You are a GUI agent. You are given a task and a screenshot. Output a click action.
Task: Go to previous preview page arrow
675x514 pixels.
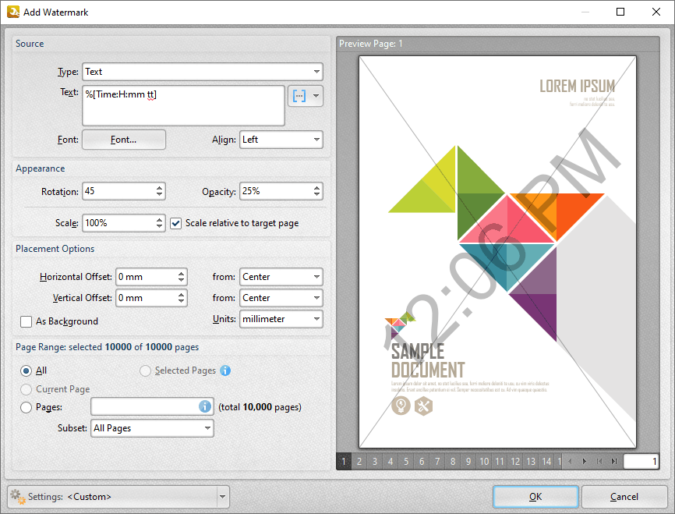click(x=570, y=462)
